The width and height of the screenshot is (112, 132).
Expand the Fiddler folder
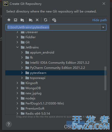pyautogui.click(x=17, y=37)
